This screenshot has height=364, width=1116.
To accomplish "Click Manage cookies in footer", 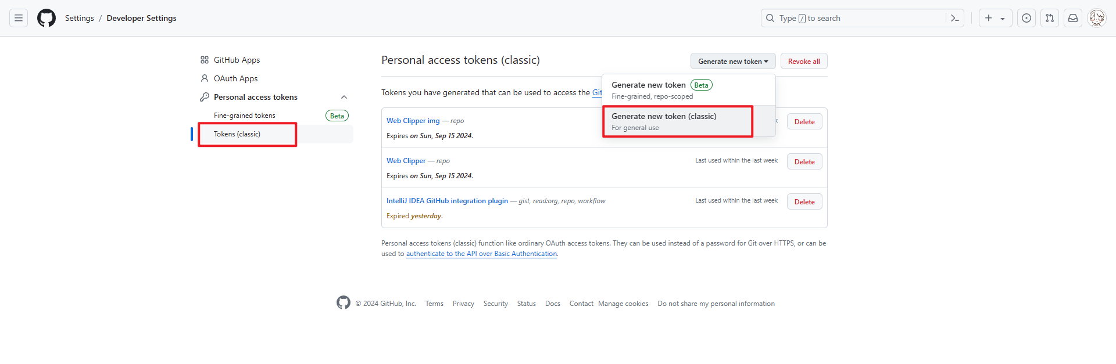I will point(623,304).
